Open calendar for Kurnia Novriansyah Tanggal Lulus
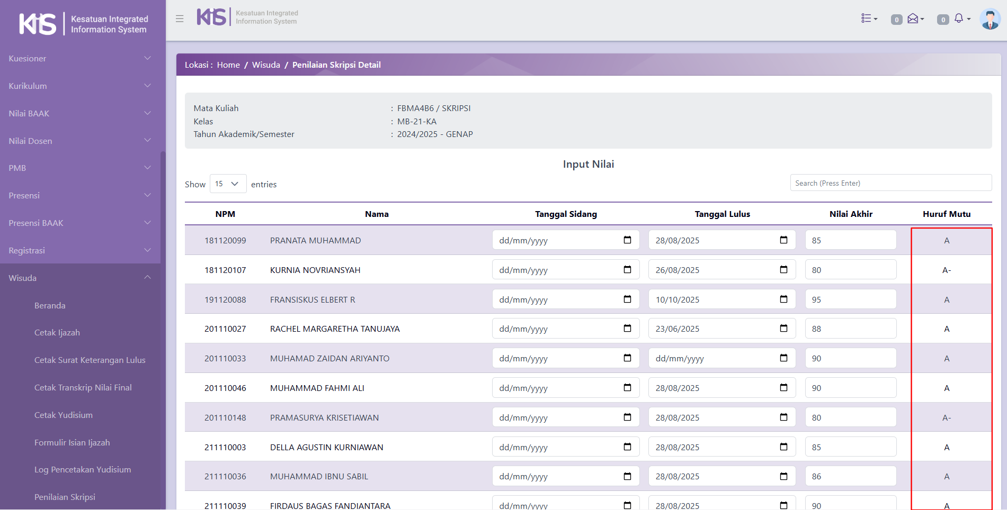 783,270
